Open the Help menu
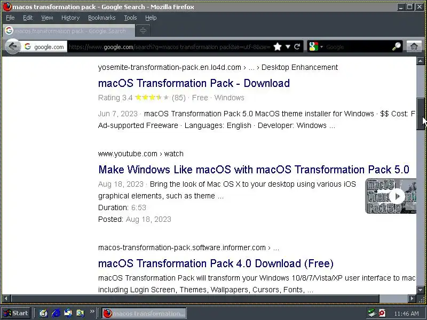 pos(151,18)
